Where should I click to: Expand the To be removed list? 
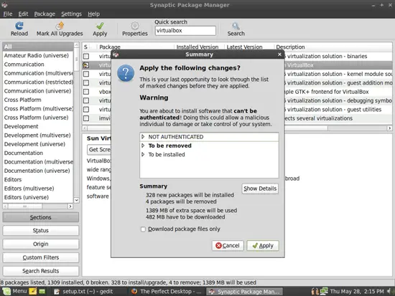pos(143,145)
